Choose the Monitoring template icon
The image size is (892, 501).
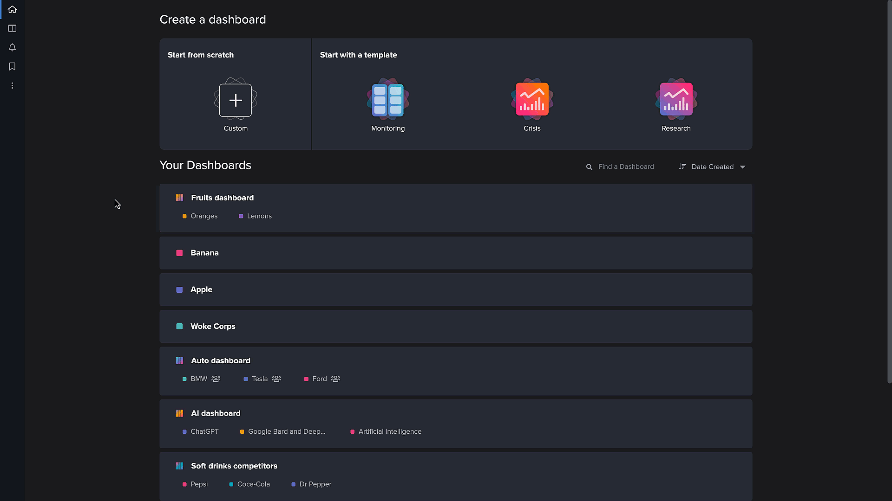point(388,100)
